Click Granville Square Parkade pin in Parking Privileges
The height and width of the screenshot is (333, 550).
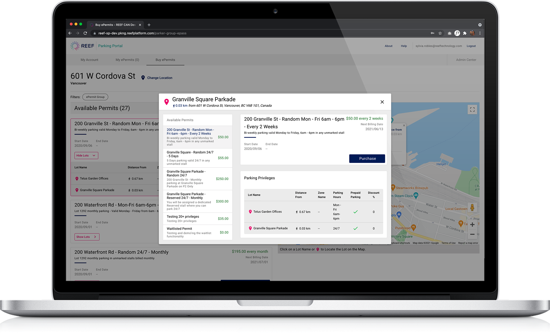[250, 228]
